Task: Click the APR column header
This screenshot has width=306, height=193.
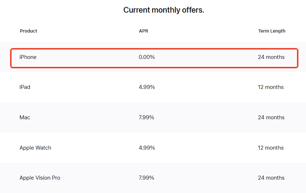Action: [x=143, y=31]
